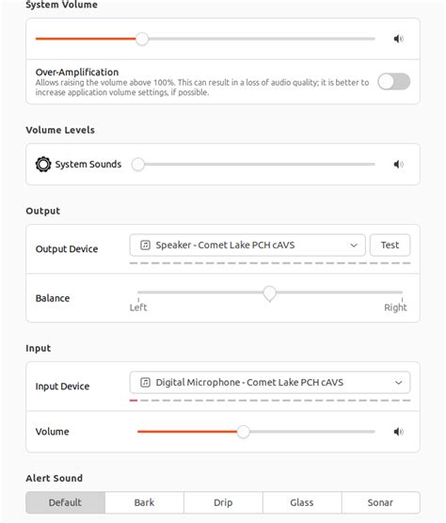Click the System Volume slider handle
Screen dimensions: 446x523
pyautogui.click(x=142, y=39)
